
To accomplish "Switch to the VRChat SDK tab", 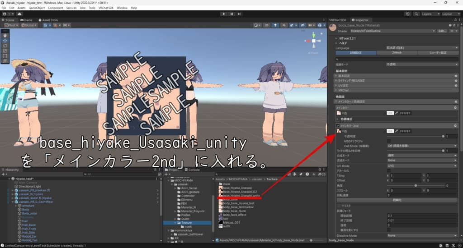I will click(337, 20).
